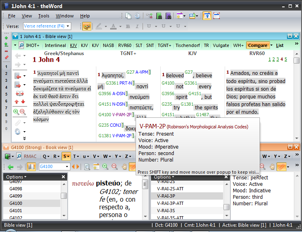Open the Help menu
The image size is (302, 232).
85,16
